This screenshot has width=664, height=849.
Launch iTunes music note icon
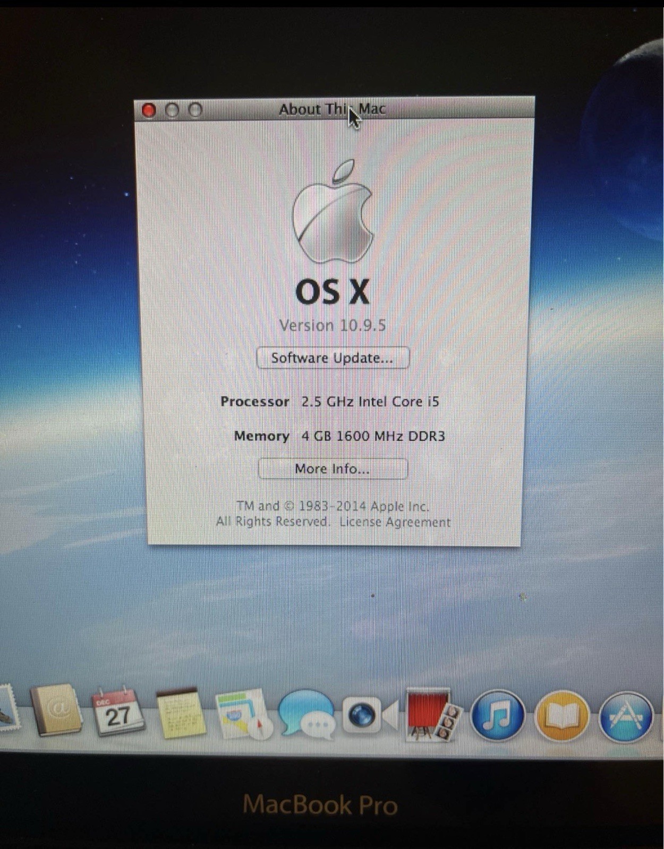tap(497, 715)
